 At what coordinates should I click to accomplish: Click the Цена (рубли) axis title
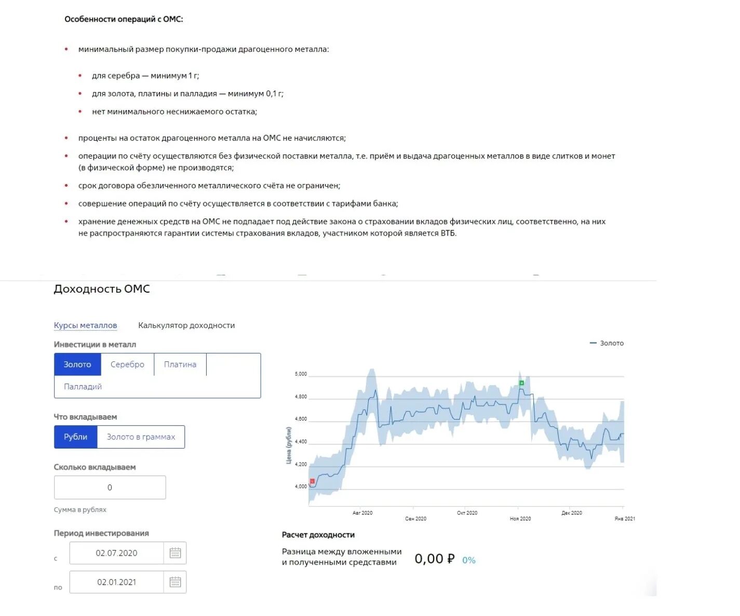click(x=289, y=445)
